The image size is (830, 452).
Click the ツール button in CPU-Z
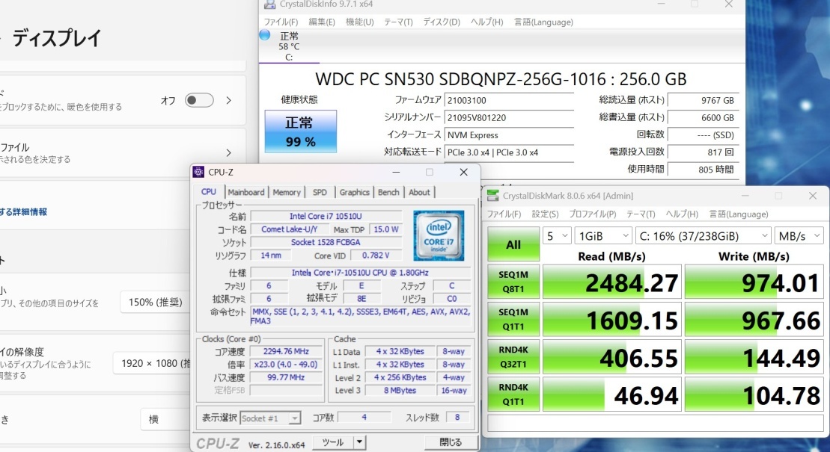333,442
